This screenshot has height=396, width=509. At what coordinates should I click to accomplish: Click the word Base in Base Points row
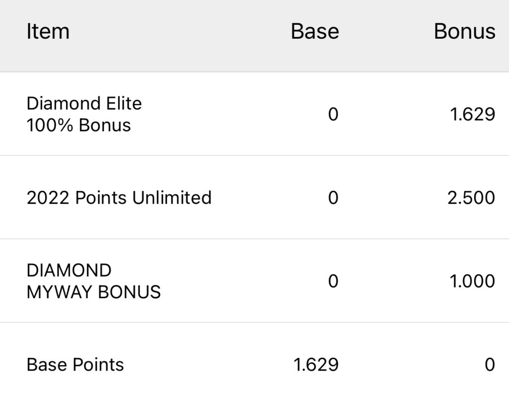point(46,365)
